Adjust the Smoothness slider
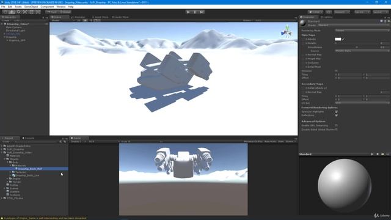 click(x=357, y=47)
